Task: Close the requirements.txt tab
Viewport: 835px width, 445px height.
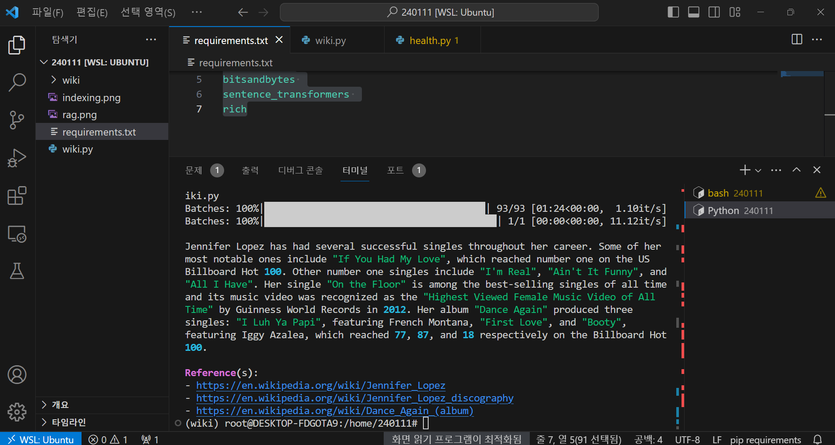Action: pos(279,40)
